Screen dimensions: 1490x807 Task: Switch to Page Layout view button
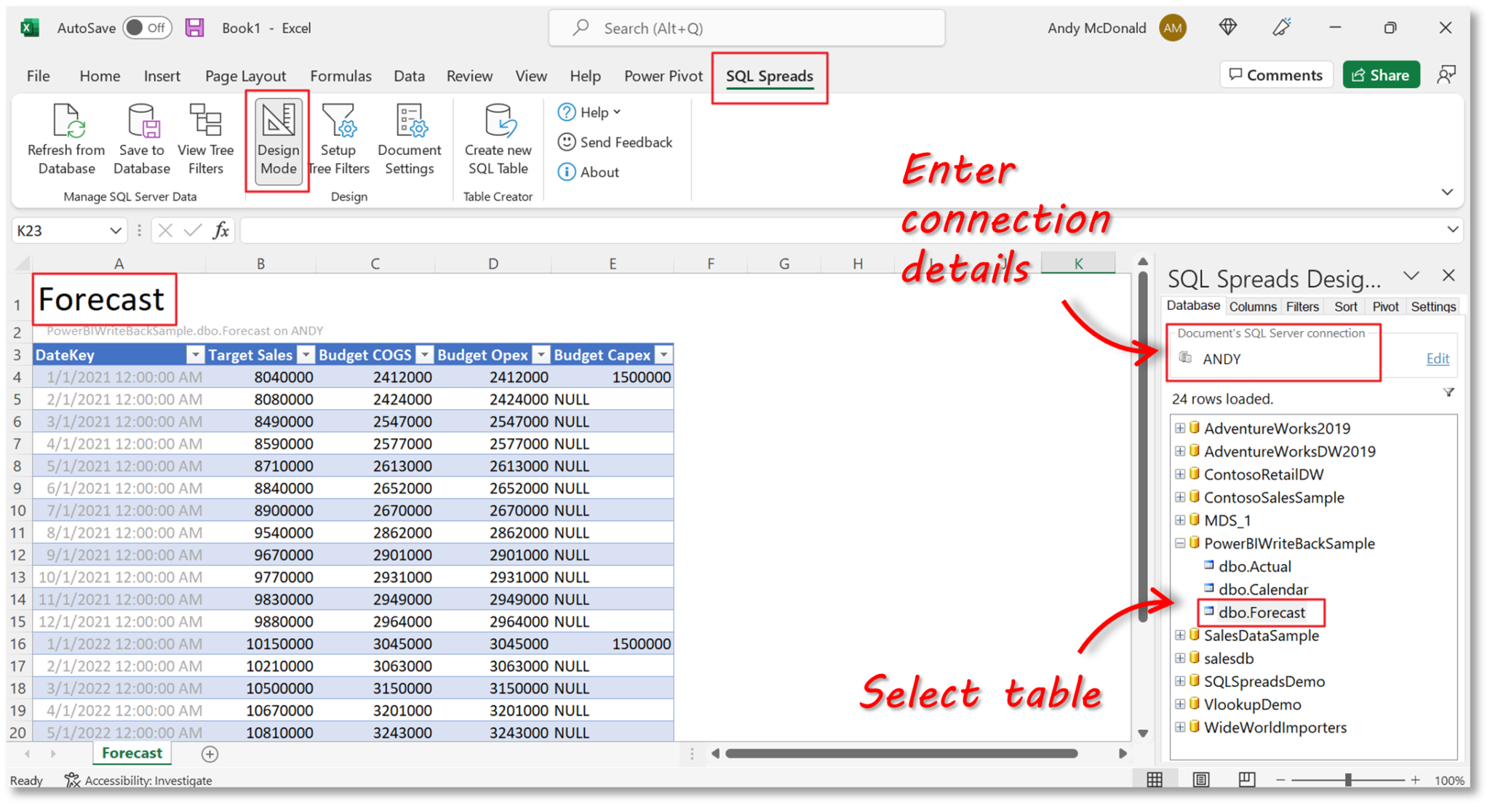[x=1200, y=779]
